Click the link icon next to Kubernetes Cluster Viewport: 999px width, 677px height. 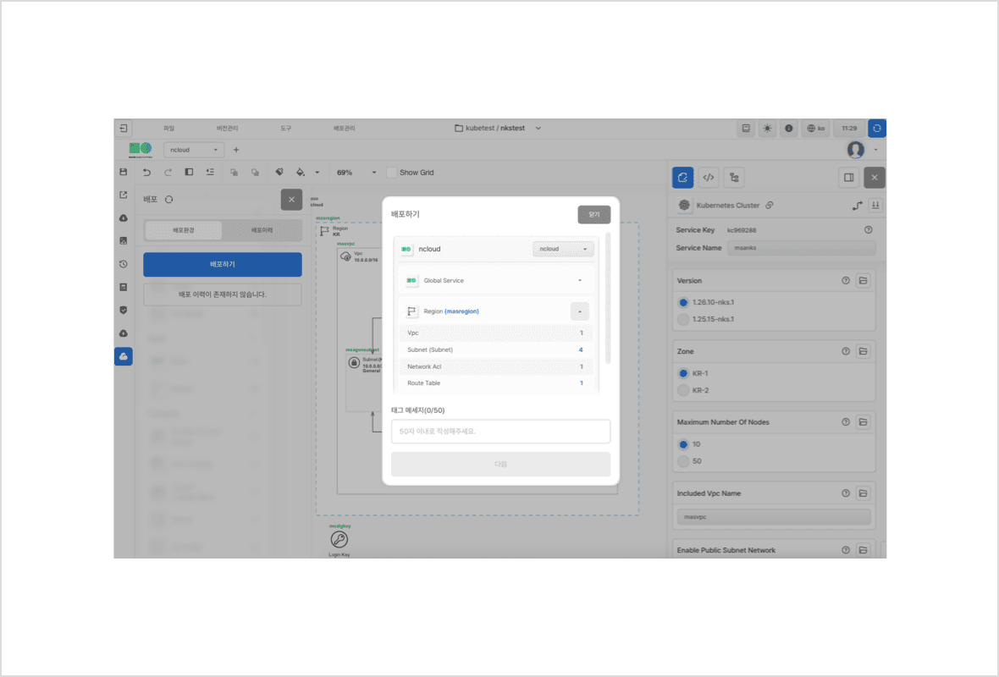pos(768,205)
